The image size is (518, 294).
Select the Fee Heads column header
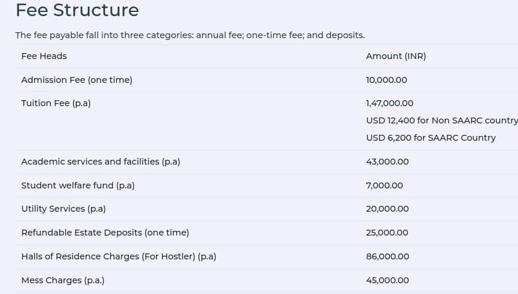pyautogui.click(x=44, y=56)
